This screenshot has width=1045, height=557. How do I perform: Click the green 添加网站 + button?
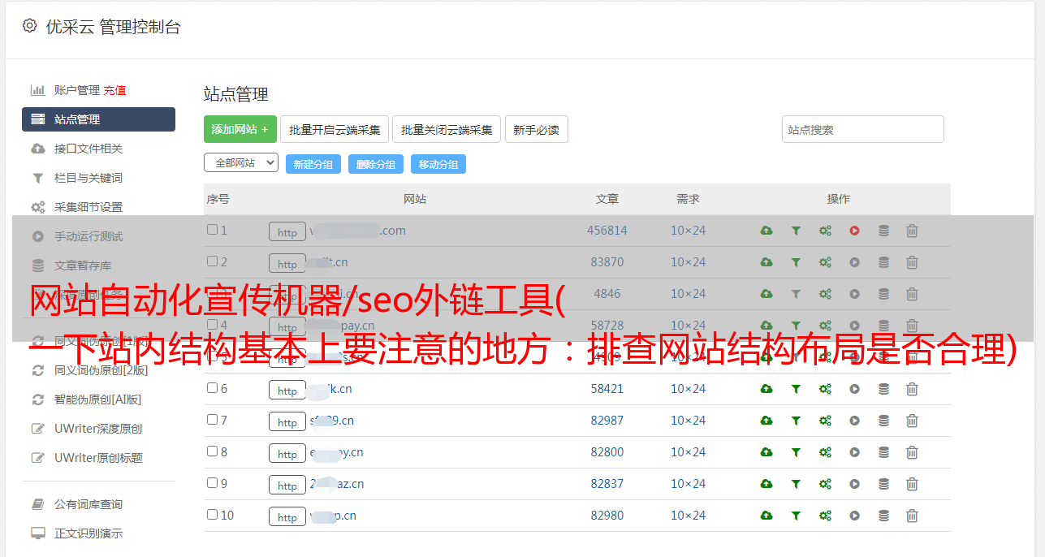[x=240, y=129]
